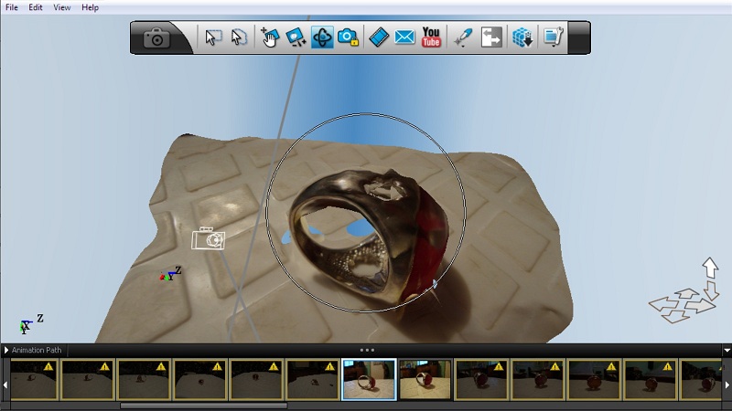Click the three-dot handle above the filmstrip

tap(367, 350)
